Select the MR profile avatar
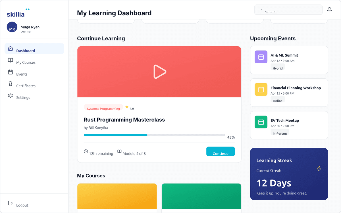 pos(12,27)
